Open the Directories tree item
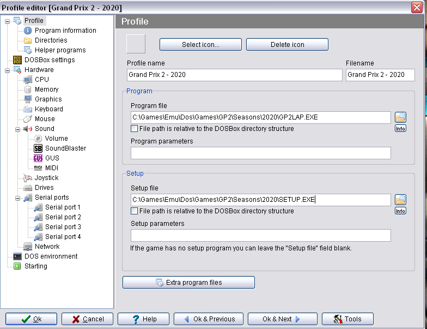This screenshot has height=329, width=427. (x=51, y=40)
